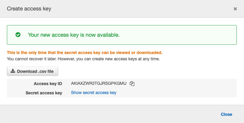Close the dialog via the Close link
The image size is (244, 123).
click(x=226, y=114)
